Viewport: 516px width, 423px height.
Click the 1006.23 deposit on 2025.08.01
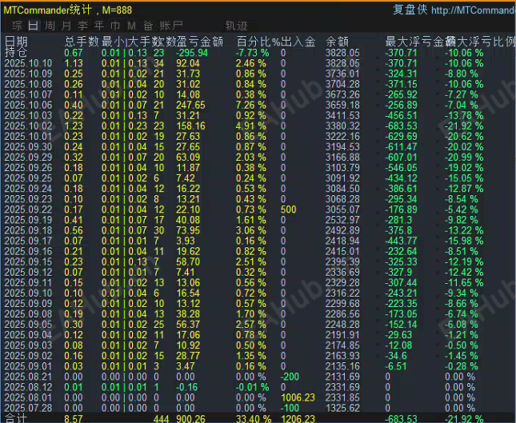click(x=298, y=398)
